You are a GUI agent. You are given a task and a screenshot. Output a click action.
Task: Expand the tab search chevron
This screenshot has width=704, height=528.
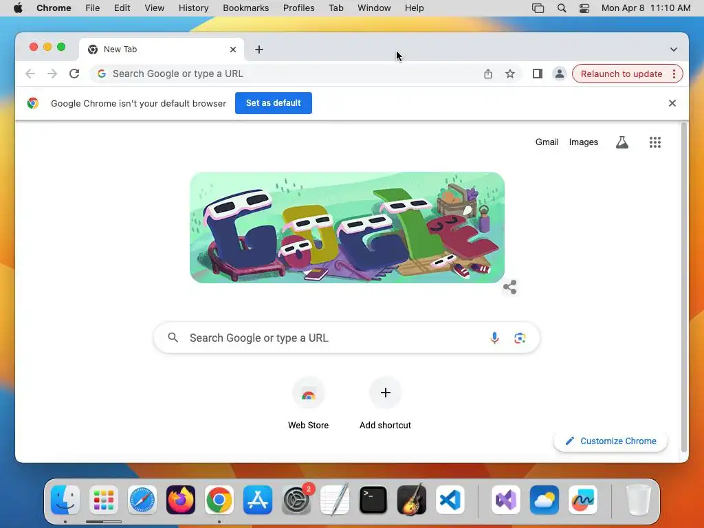coord(674,49)
